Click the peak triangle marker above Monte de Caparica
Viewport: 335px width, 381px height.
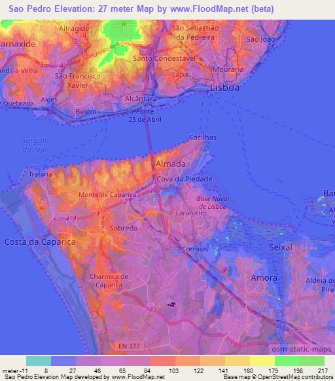124,172
